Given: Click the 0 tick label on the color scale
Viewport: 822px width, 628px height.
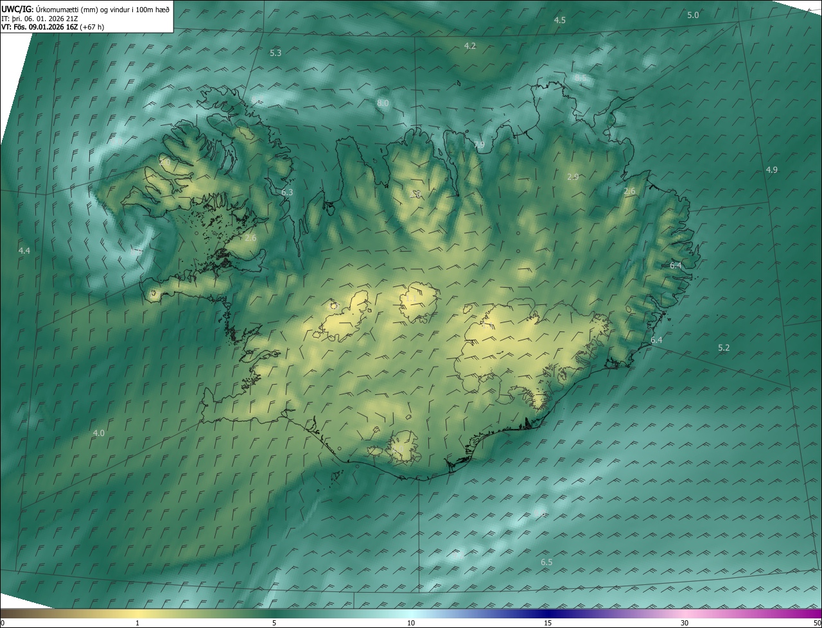Looking at the screenshot, I should (2, 624).
